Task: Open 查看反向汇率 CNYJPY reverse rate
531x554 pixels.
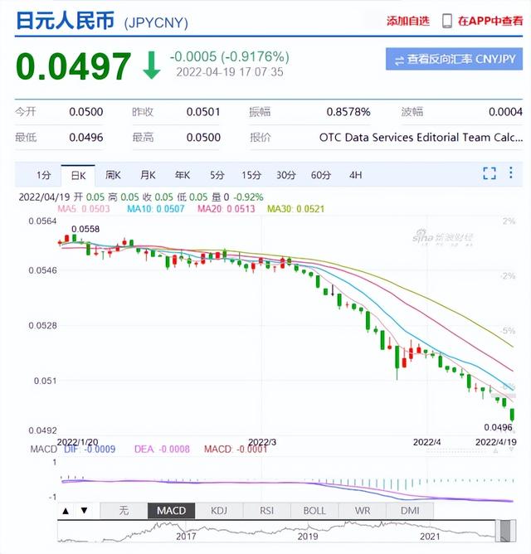Action: pos(454,60)
